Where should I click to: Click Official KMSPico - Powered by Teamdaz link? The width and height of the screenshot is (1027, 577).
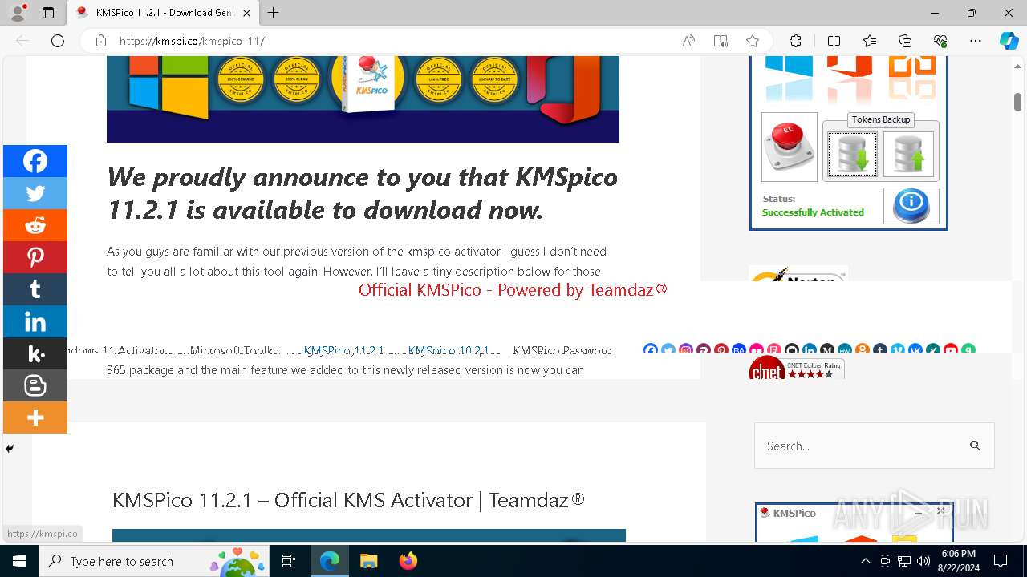click(513, 290)
